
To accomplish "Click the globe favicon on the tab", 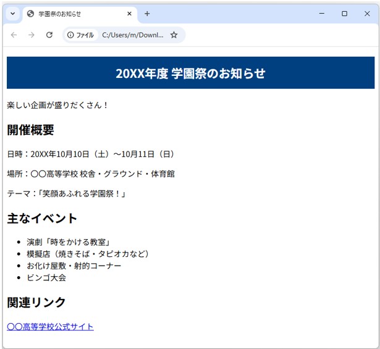I will click(30, 14).
